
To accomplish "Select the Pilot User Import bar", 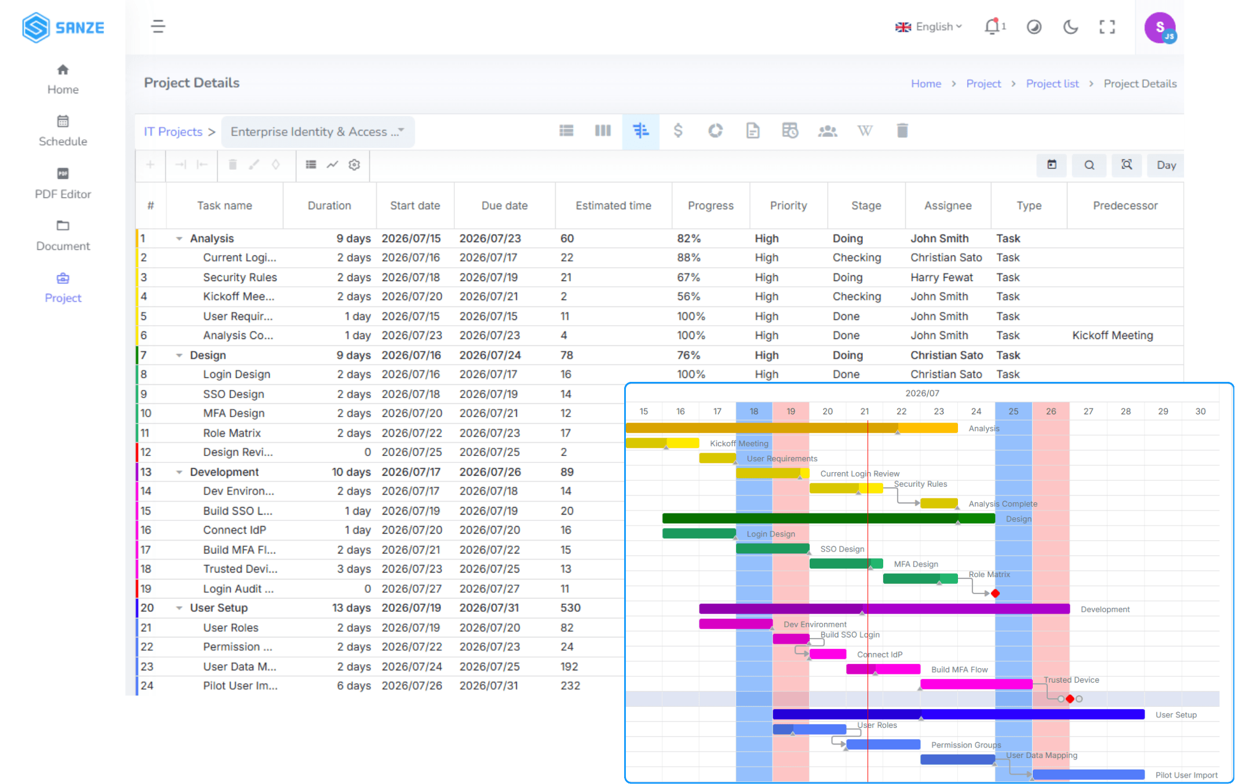I will pos(1088,775).
